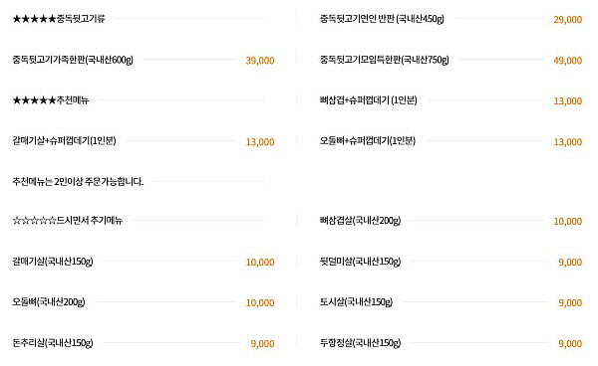Click the 추천메뉴는 2인이상 주문가능합니다 notice
Image resolution: width=598 pixels, height=366 pixels.
tap(78, 182)
